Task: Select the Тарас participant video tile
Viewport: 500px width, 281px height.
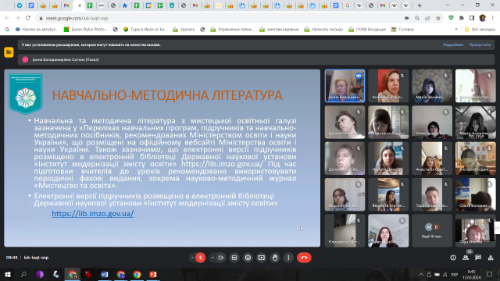Action: (x=432, y=194)
